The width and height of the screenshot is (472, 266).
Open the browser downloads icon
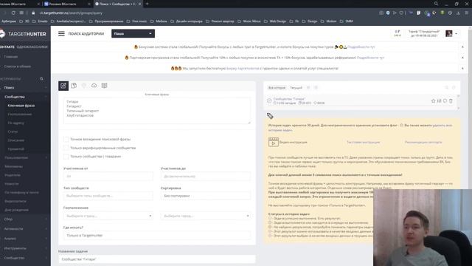coord(458,13)
